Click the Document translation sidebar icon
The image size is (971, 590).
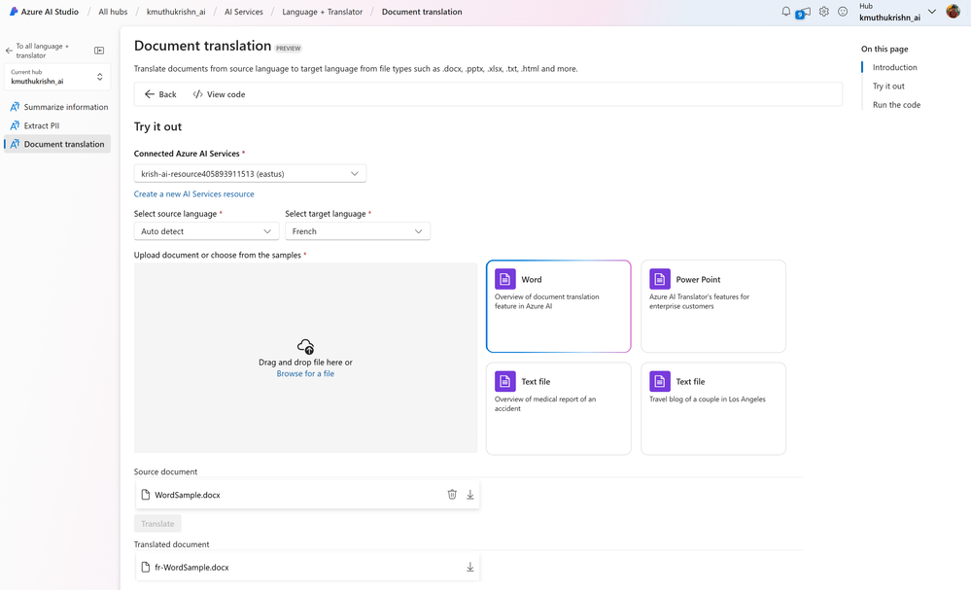[15, 144]
